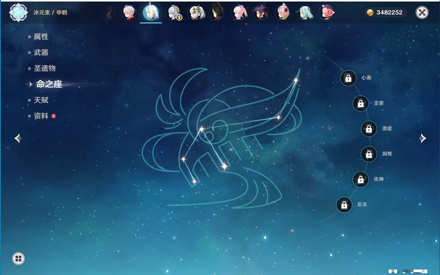Go to previous character with left arrow
The image size is (440, 275).
18,138
